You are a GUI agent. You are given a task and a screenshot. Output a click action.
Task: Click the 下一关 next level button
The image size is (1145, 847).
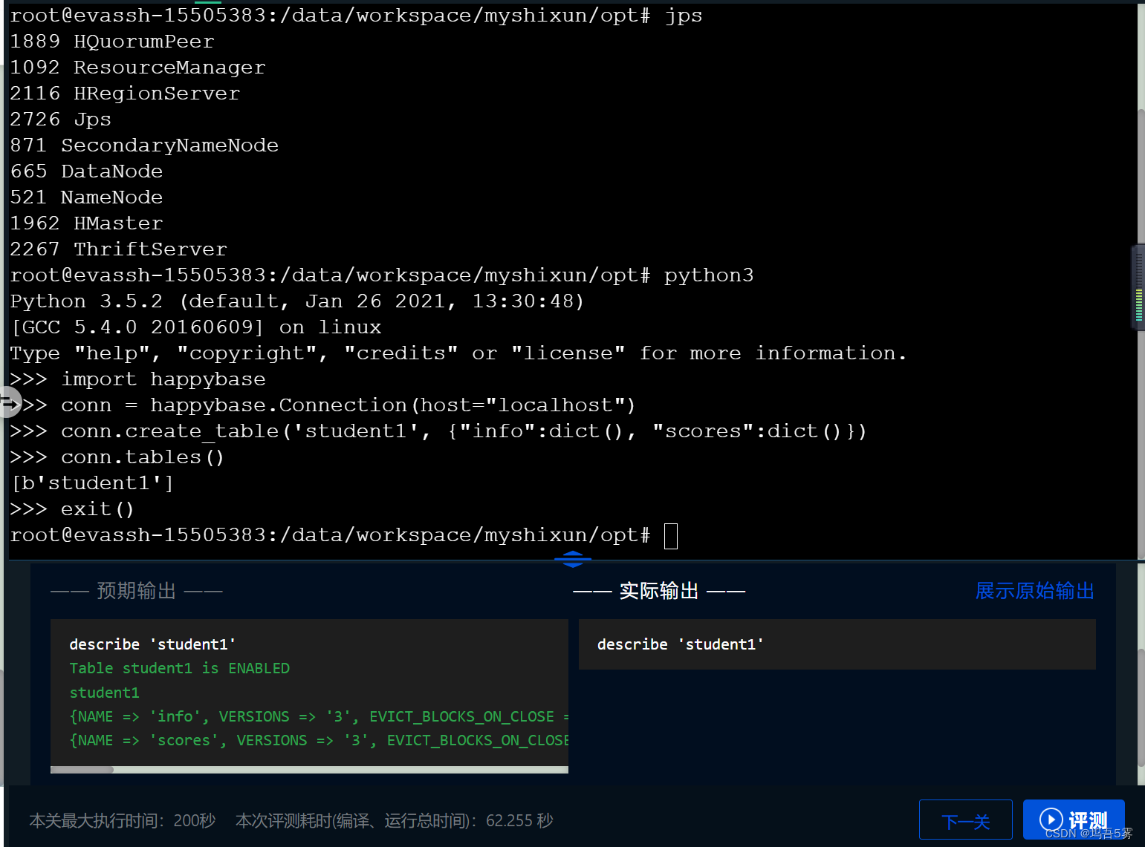966,820
